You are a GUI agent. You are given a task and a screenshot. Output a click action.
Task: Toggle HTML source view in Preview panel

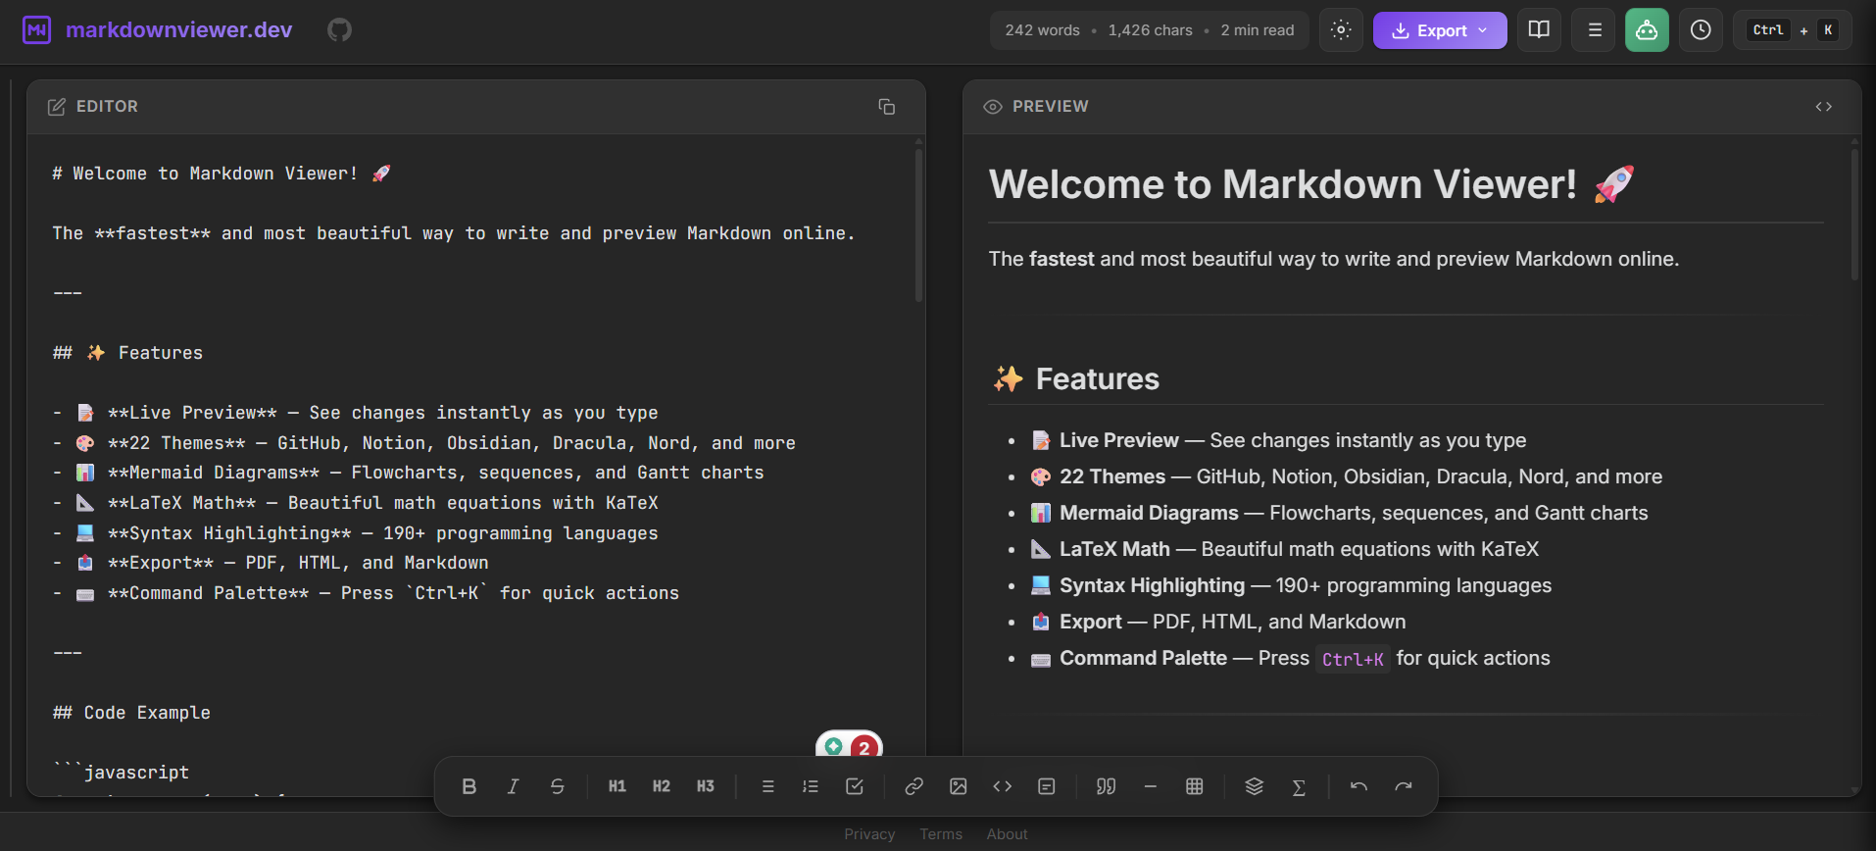pos(1824,107)
